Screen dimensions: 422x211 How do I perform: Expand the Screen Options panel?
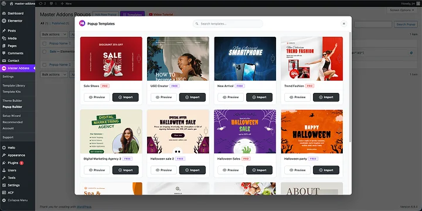coord(402,10)
